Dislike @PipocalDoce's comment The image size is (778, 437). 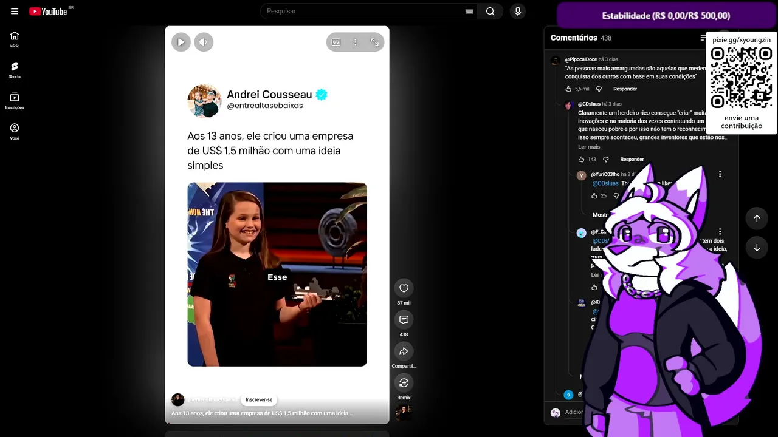(x=599, y=89)
